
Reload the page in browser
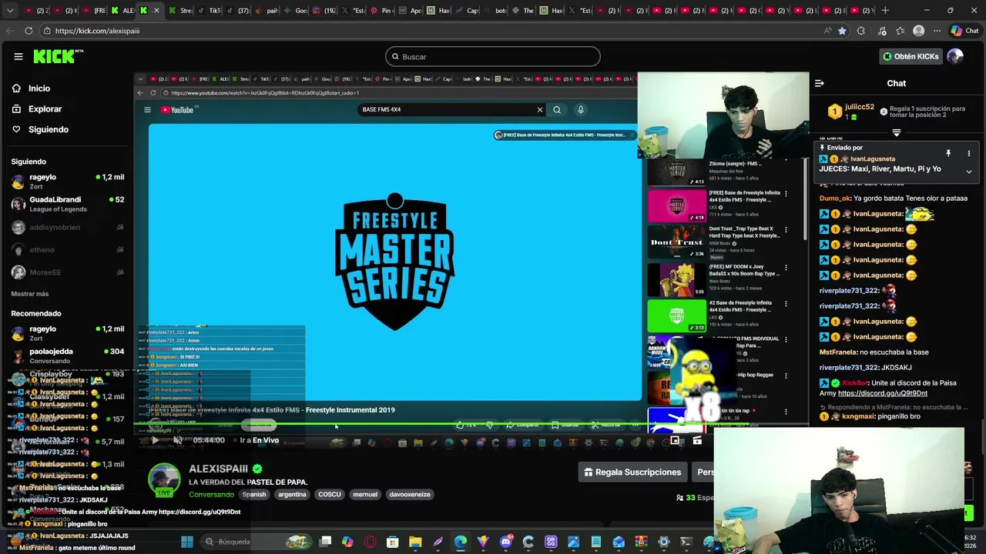[29, 31]
